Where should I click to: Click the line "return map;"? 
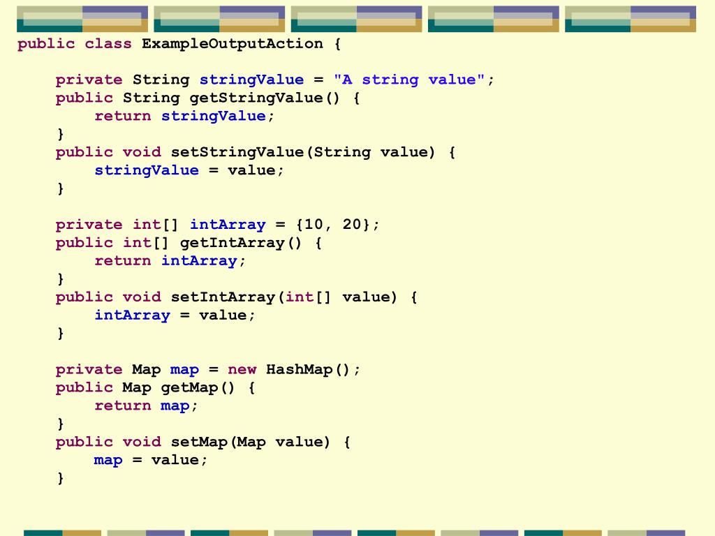tap(146, 406)
